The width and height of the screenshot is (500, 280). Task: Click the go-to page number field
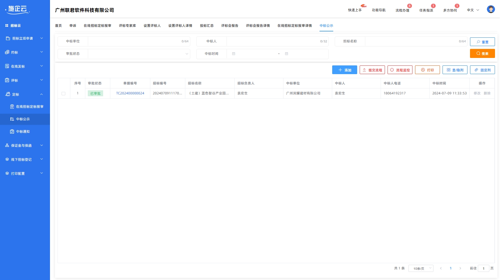pyautogui.click(x=483, y=268)
